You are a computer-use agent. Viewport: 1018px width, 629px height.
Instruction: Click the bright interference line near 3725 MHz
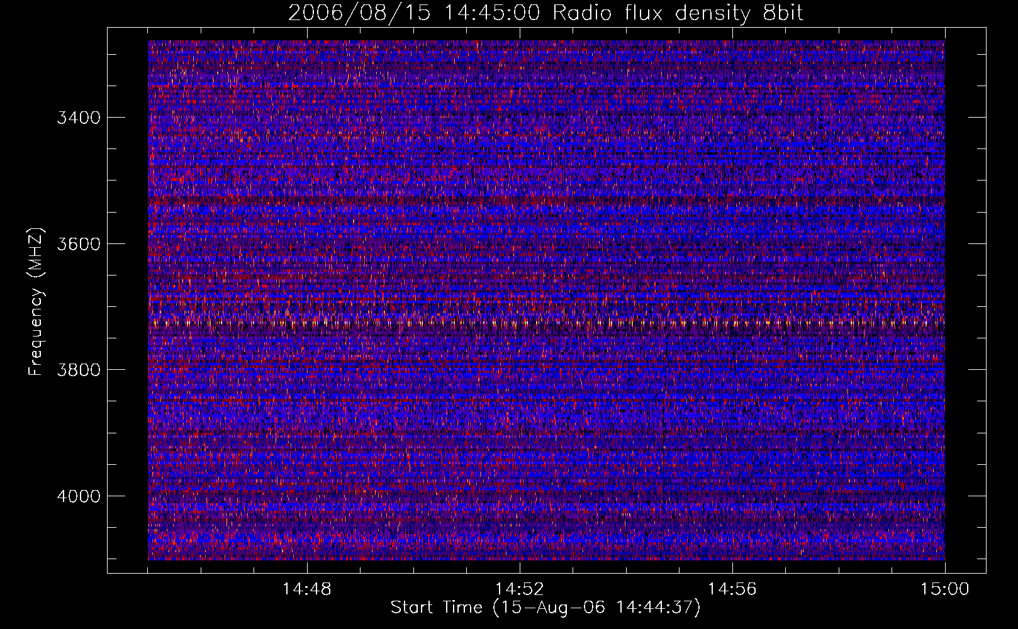click(546, 323)
